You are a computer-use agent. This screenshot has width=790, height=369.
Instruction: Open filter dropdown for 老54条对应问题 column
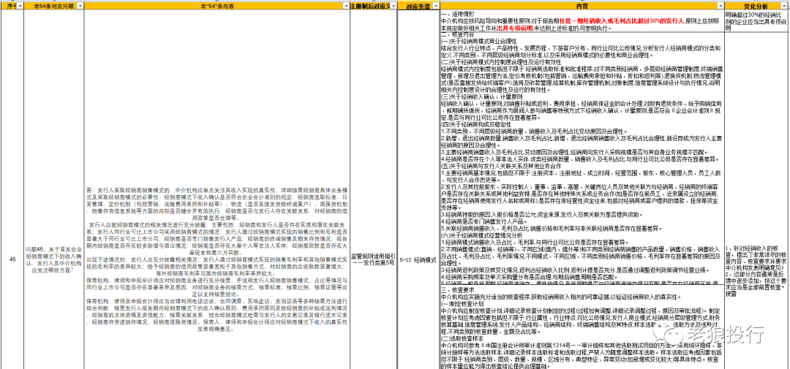coord(80,6)
